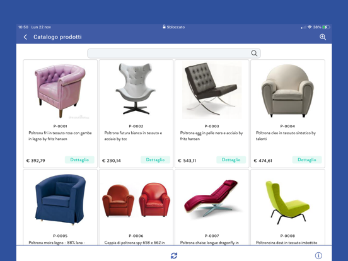Select the pink armchair image P-0001

point(60,91)
